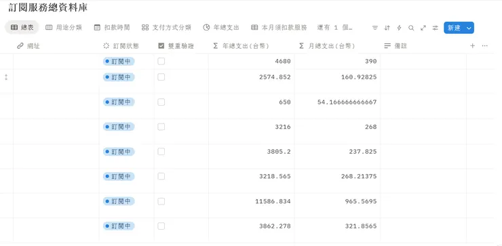Open 訂閱中 status tag in 11586.834 row
This screenshot has height=246, width=502.
[x=119, y=201]
